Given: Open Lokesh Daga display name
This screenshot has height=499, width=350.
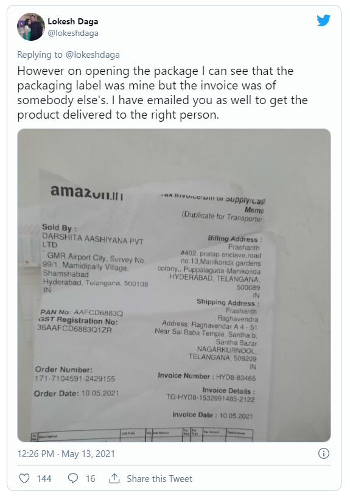Looking at the screenshot, I should (x=73, y=21).
